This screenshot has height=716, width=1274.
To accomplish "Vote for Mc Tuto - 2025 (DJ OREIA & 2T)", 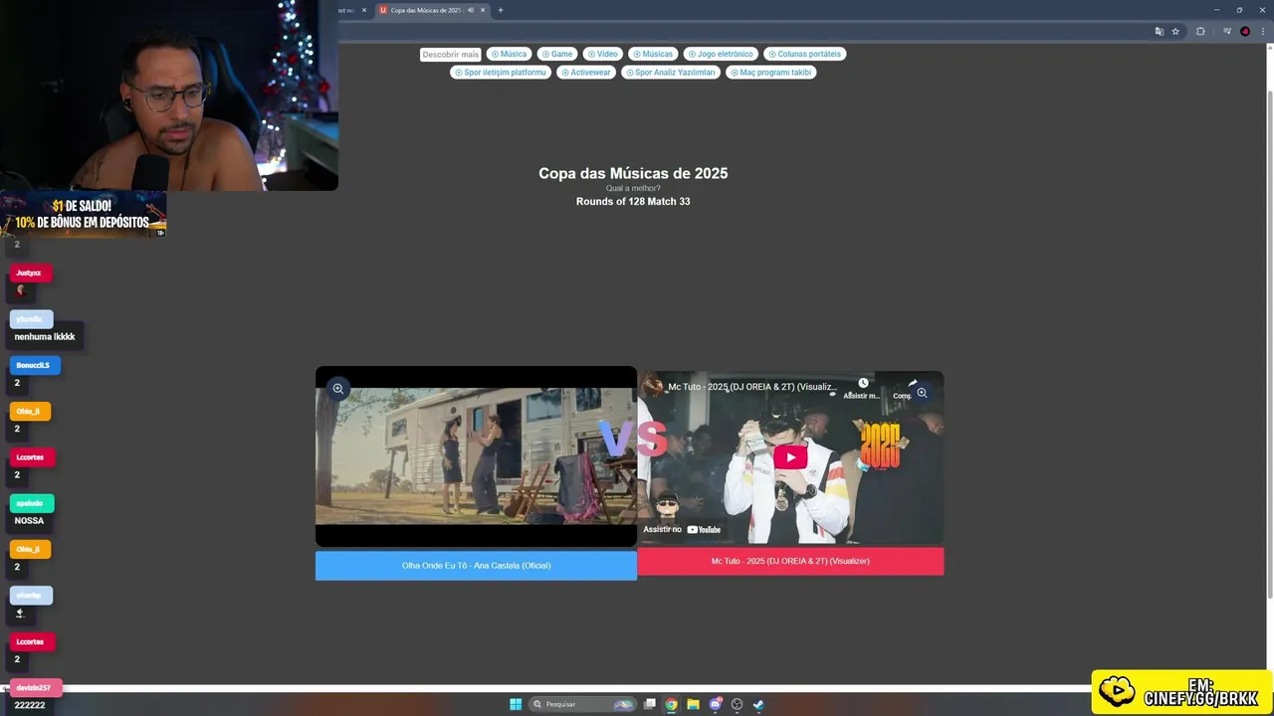I will coord(790,561).
